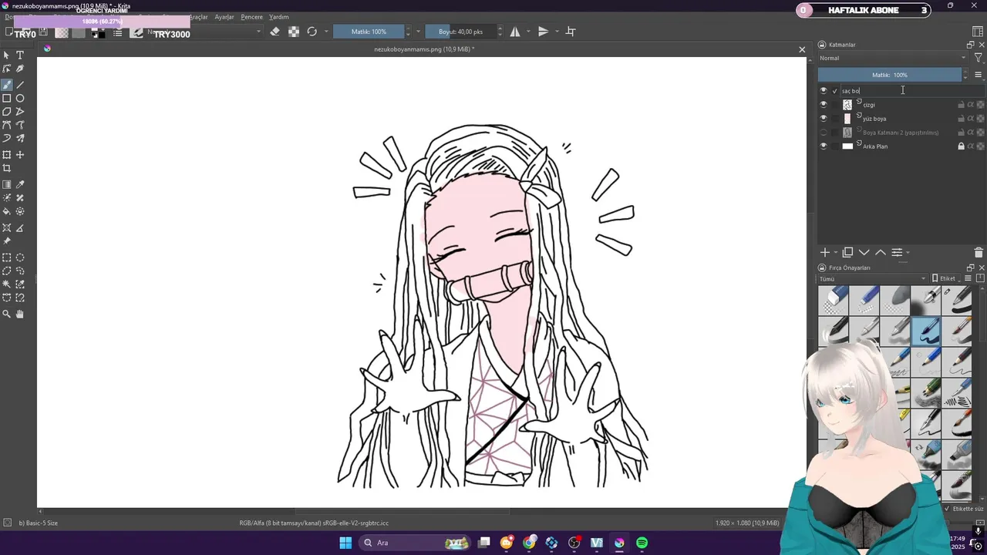Image resolution: width=987 pixels, height=555 pixels.
Task: Select the nezukoboyanmamis.png document tab
Action: tap(424, 49)
